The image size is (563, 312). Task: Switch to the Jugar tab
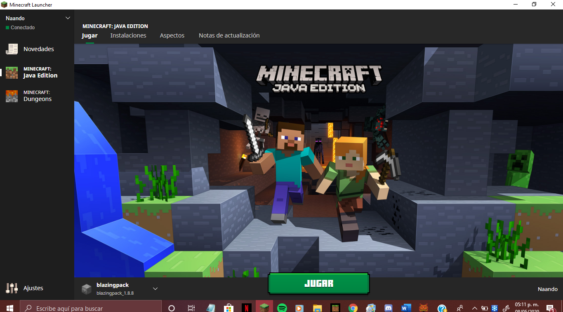[x=90, y=35]
